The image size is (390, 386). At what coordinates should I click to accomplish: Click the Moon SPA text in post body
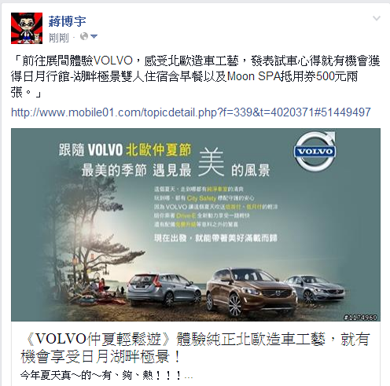(x=254, y=76)
